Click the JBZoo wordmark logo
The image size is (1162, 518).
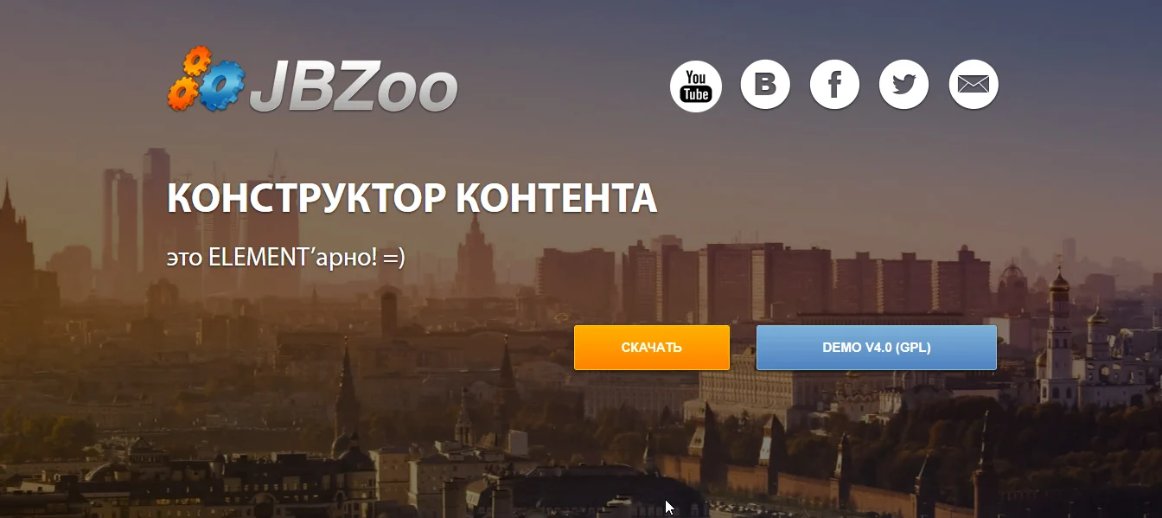(x=354, y=86)
